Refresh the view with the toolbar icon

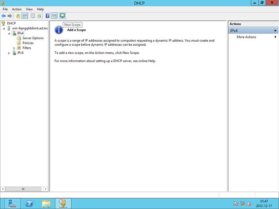[x=39, y=16]
